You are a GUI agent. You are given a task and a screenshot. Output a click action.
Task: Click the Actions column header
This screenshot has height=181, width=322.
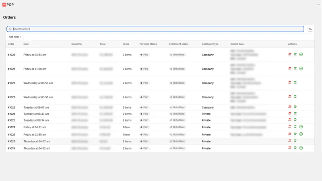pos(292,44)
